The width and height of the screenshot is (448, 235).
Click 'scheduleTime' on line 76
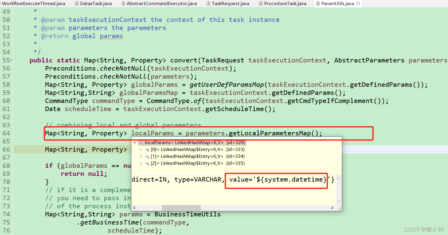[x=131, y=230]
